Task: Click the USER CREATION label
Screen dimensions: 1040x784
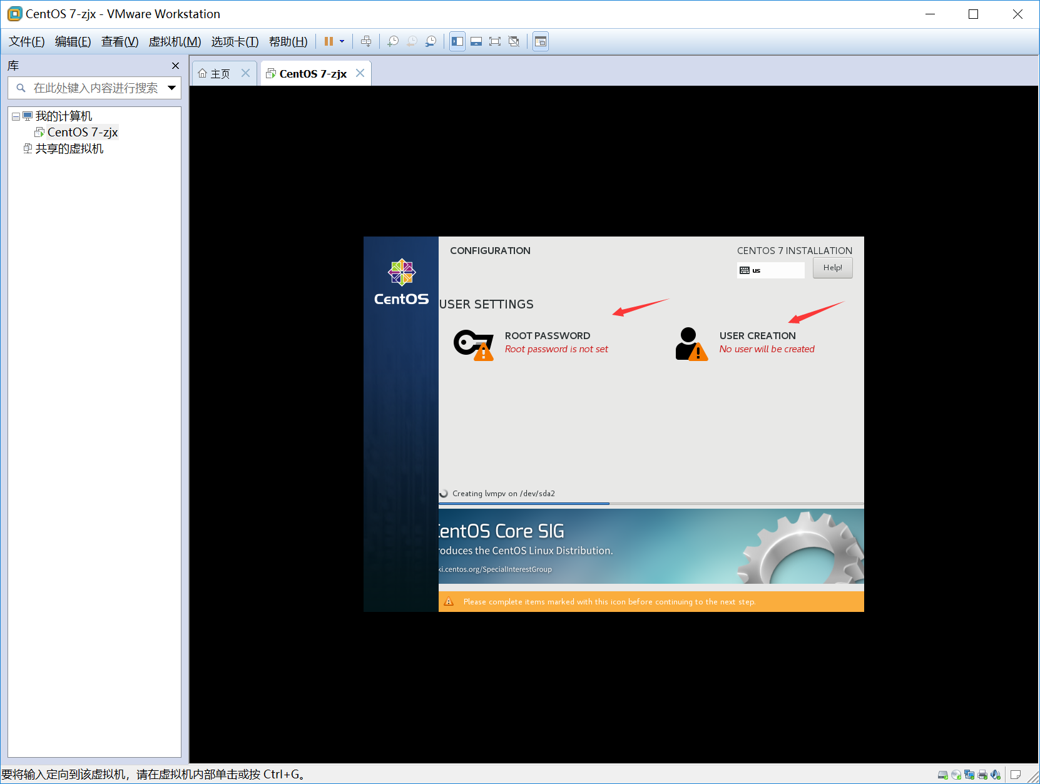Action: [x=758, y=336]
